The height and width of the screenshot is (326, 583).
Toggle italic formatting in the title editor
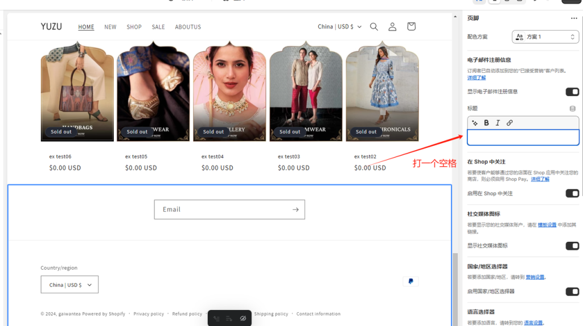[498, 123]
